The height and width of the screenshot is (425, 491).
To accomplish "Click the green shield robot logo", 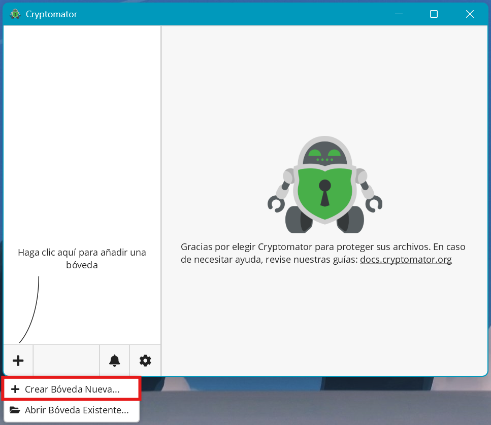I will pyautogui.click(x=324, y=185).
